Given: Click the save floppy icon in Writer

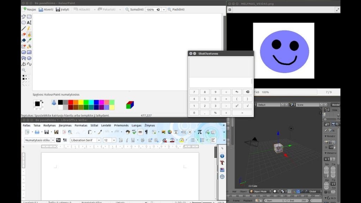Looking at the screenshot, I should (47, 132).
